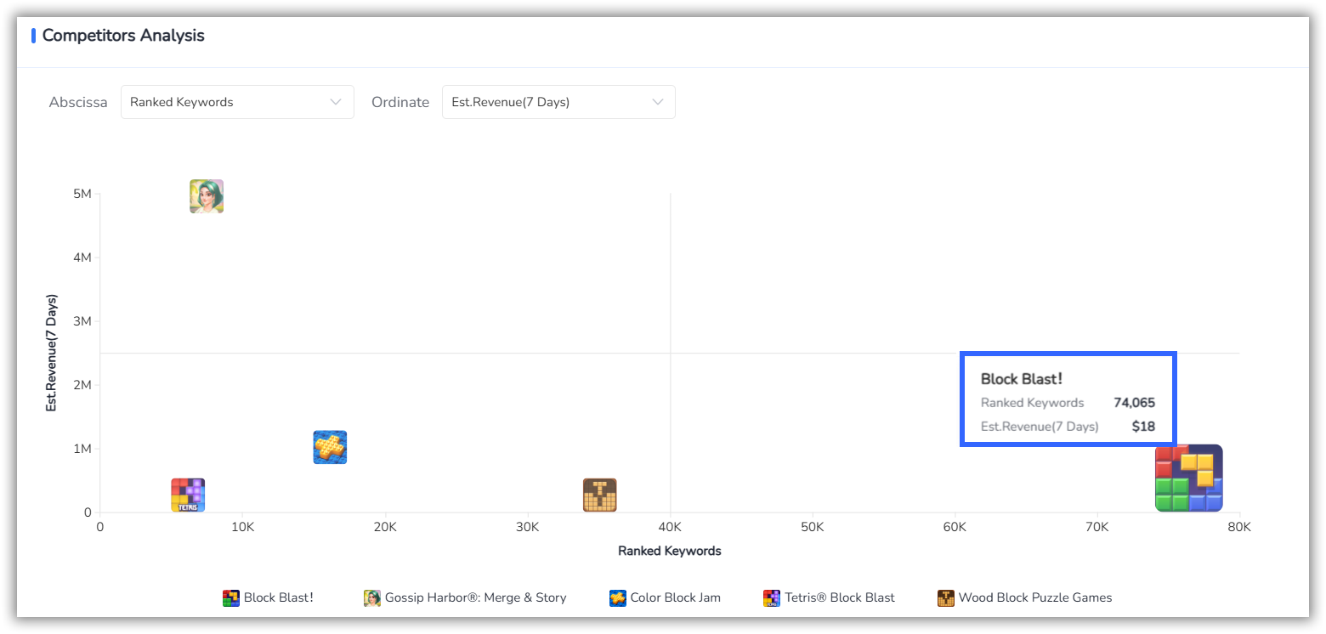Open the Ordinate Est.Revenue dropdown

(x=558, y=102)
